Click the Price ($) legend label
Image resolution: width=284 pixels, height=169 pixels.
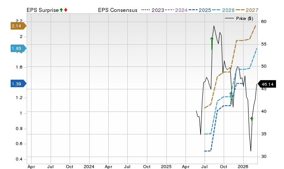245,19
